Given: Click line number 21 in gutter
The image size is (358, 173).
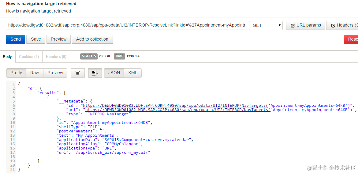Looking at the screenshot, I should click(12, 170).
